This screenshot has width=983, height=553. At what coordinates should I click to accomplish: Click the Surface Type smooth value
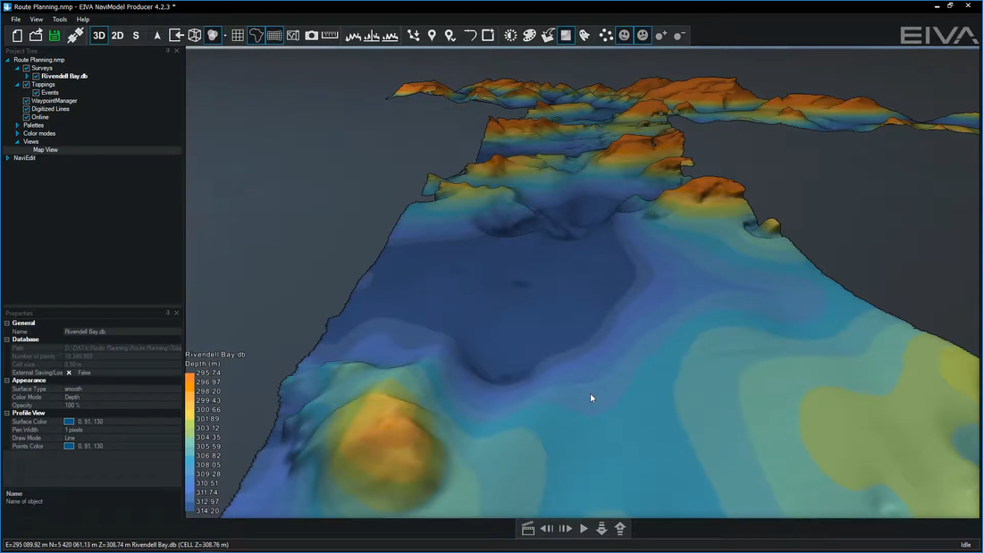(122, 389)
